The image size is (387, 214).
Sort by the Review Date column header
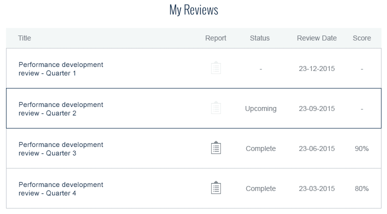(x=316, y=38)
